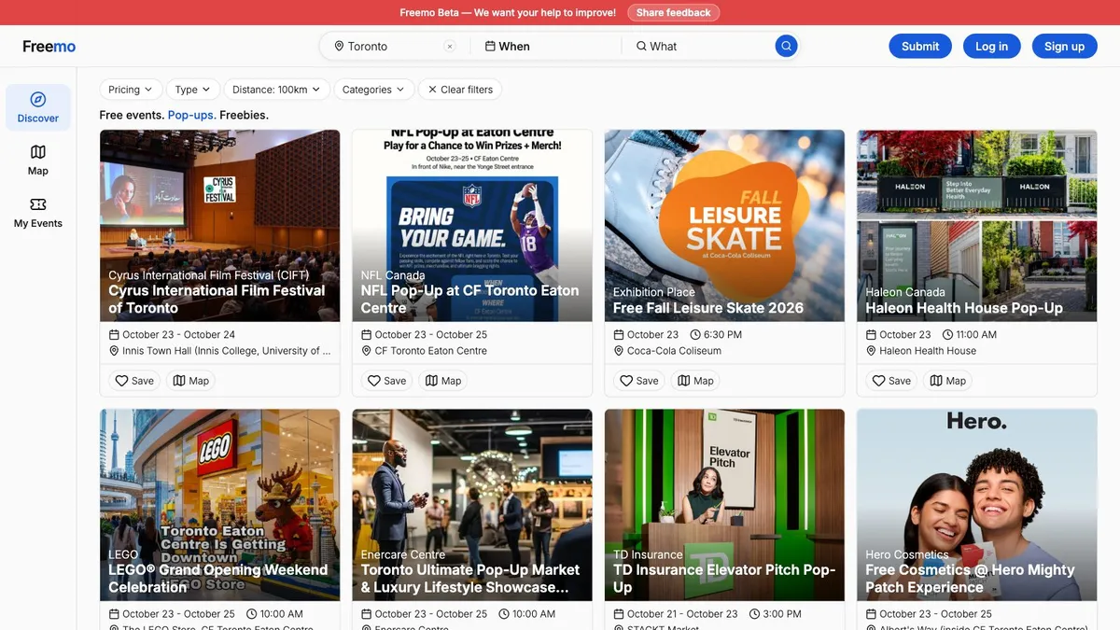
Task: Open Map in the left sidebar
Action: [38, 160]
